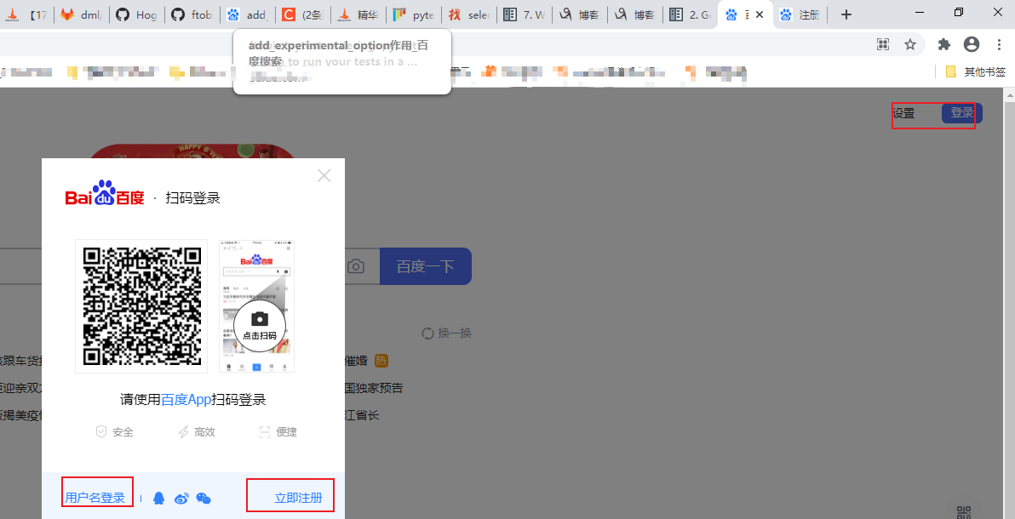Click the phone app preview image
The width and height of the screenshot is (1015, 519).
(x=257, y=306)
